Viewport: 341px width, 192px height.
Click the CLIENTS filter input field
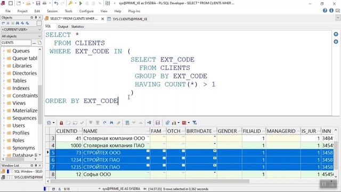point(16,43)
